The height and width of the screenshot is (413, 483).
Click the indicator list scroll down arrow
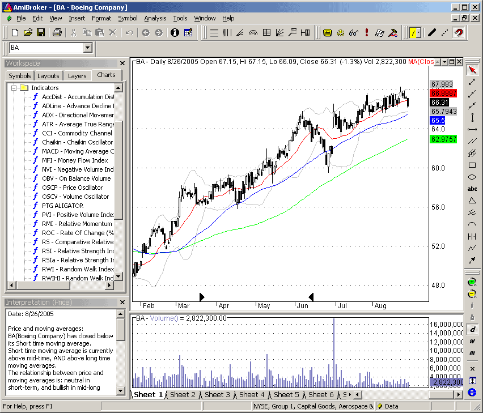coord(118,276)
